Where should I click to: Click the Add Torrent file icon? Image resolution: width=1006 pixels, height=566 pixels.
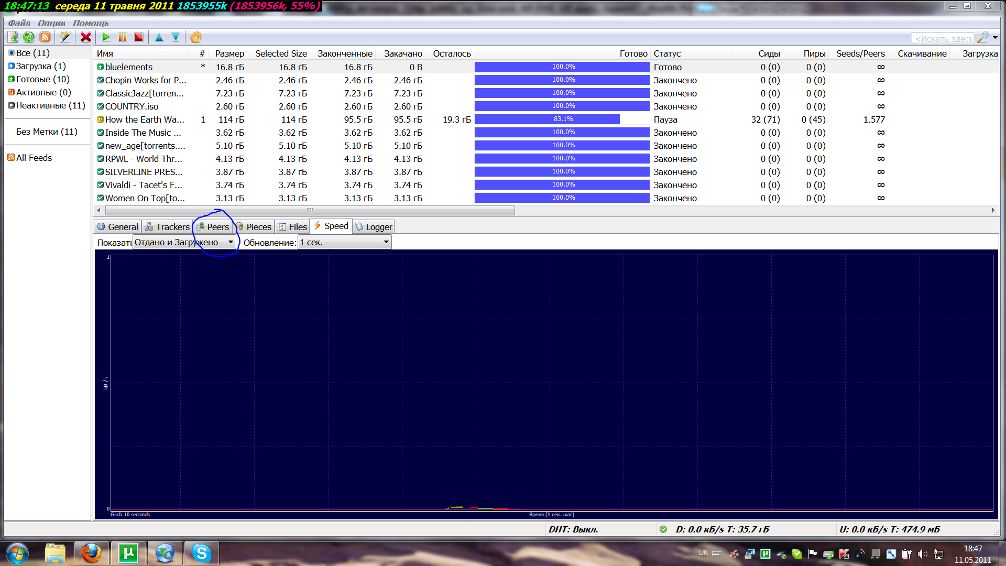coord(13,37)
